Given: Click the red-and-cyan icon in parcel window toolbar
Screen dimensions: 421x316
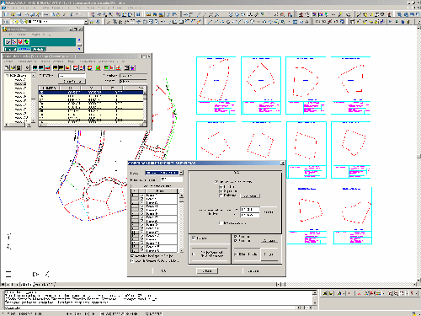Looking at the screenshot, I should (x=47, y=67).
